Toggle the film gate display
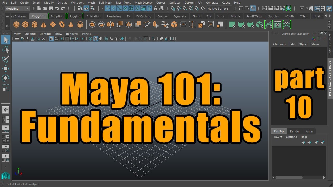 coord(56,39)
